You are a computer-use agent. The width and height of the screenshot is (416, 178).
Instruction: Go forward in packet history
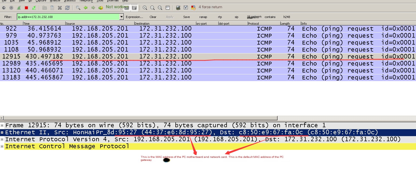[x=93, y=8]
